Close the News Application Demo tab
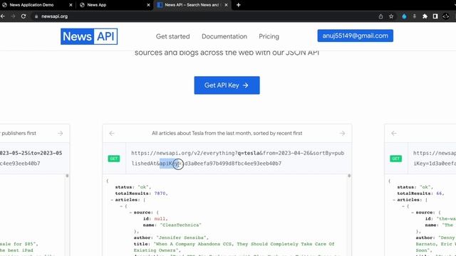 tap(71, 5)
